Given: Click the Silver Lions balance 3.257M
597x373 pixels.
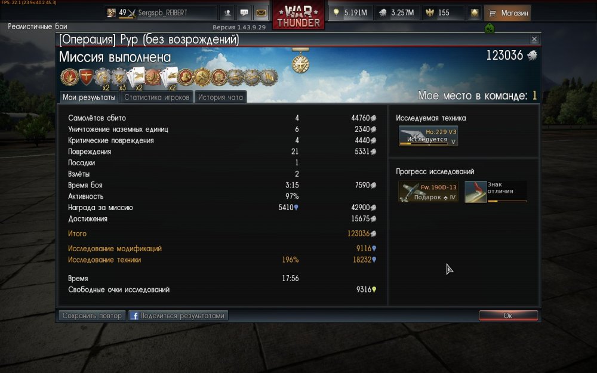Looking at the screenshot, I should 397,13.
